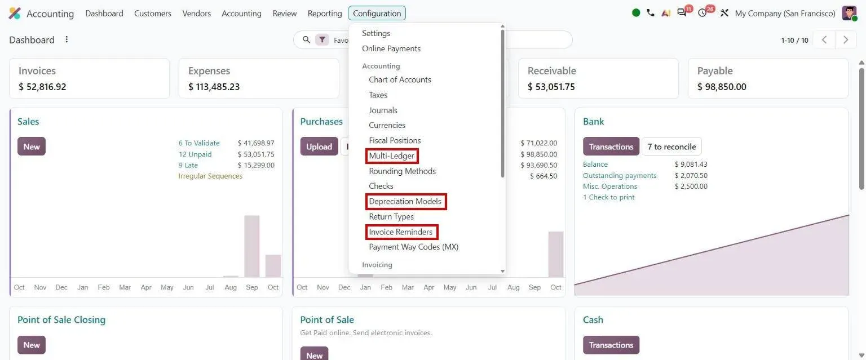
Task: Go to the previous page arrow
Action: (x=824, y=40)
